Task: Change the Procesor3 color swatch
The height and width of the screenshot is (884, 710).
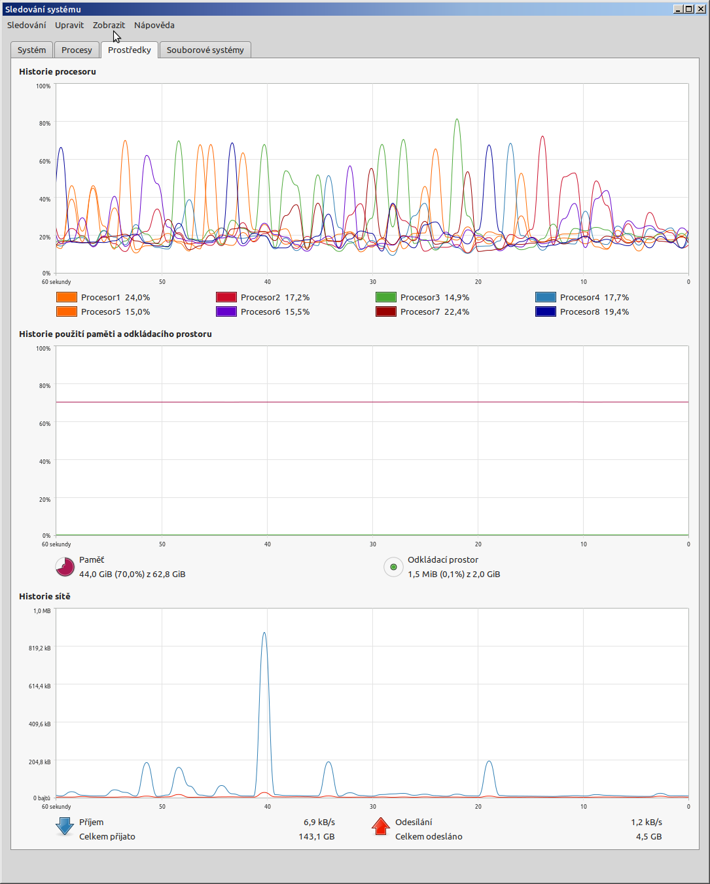Action: [x=386, y=297]
